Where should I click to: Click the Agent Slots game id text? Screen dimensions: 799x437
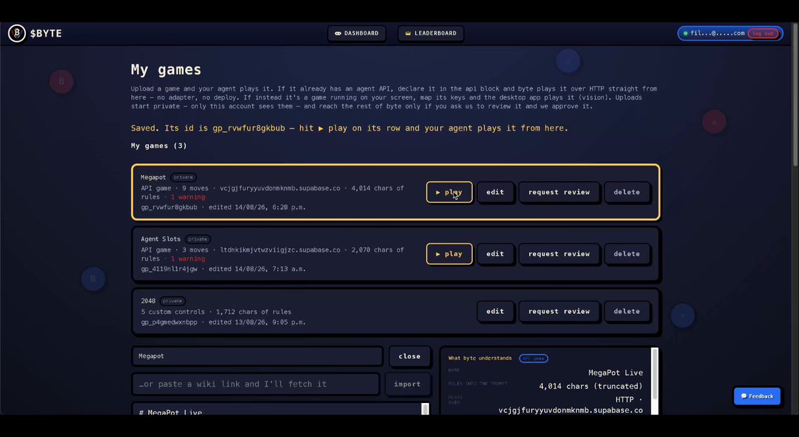point(169,268)
